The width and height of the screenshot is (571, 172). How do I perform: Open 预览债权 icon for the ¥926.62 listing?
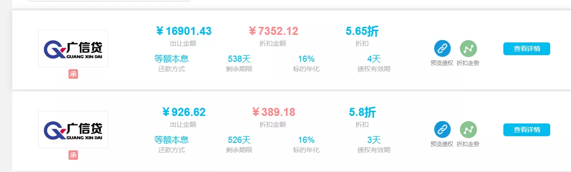point(442,129)
